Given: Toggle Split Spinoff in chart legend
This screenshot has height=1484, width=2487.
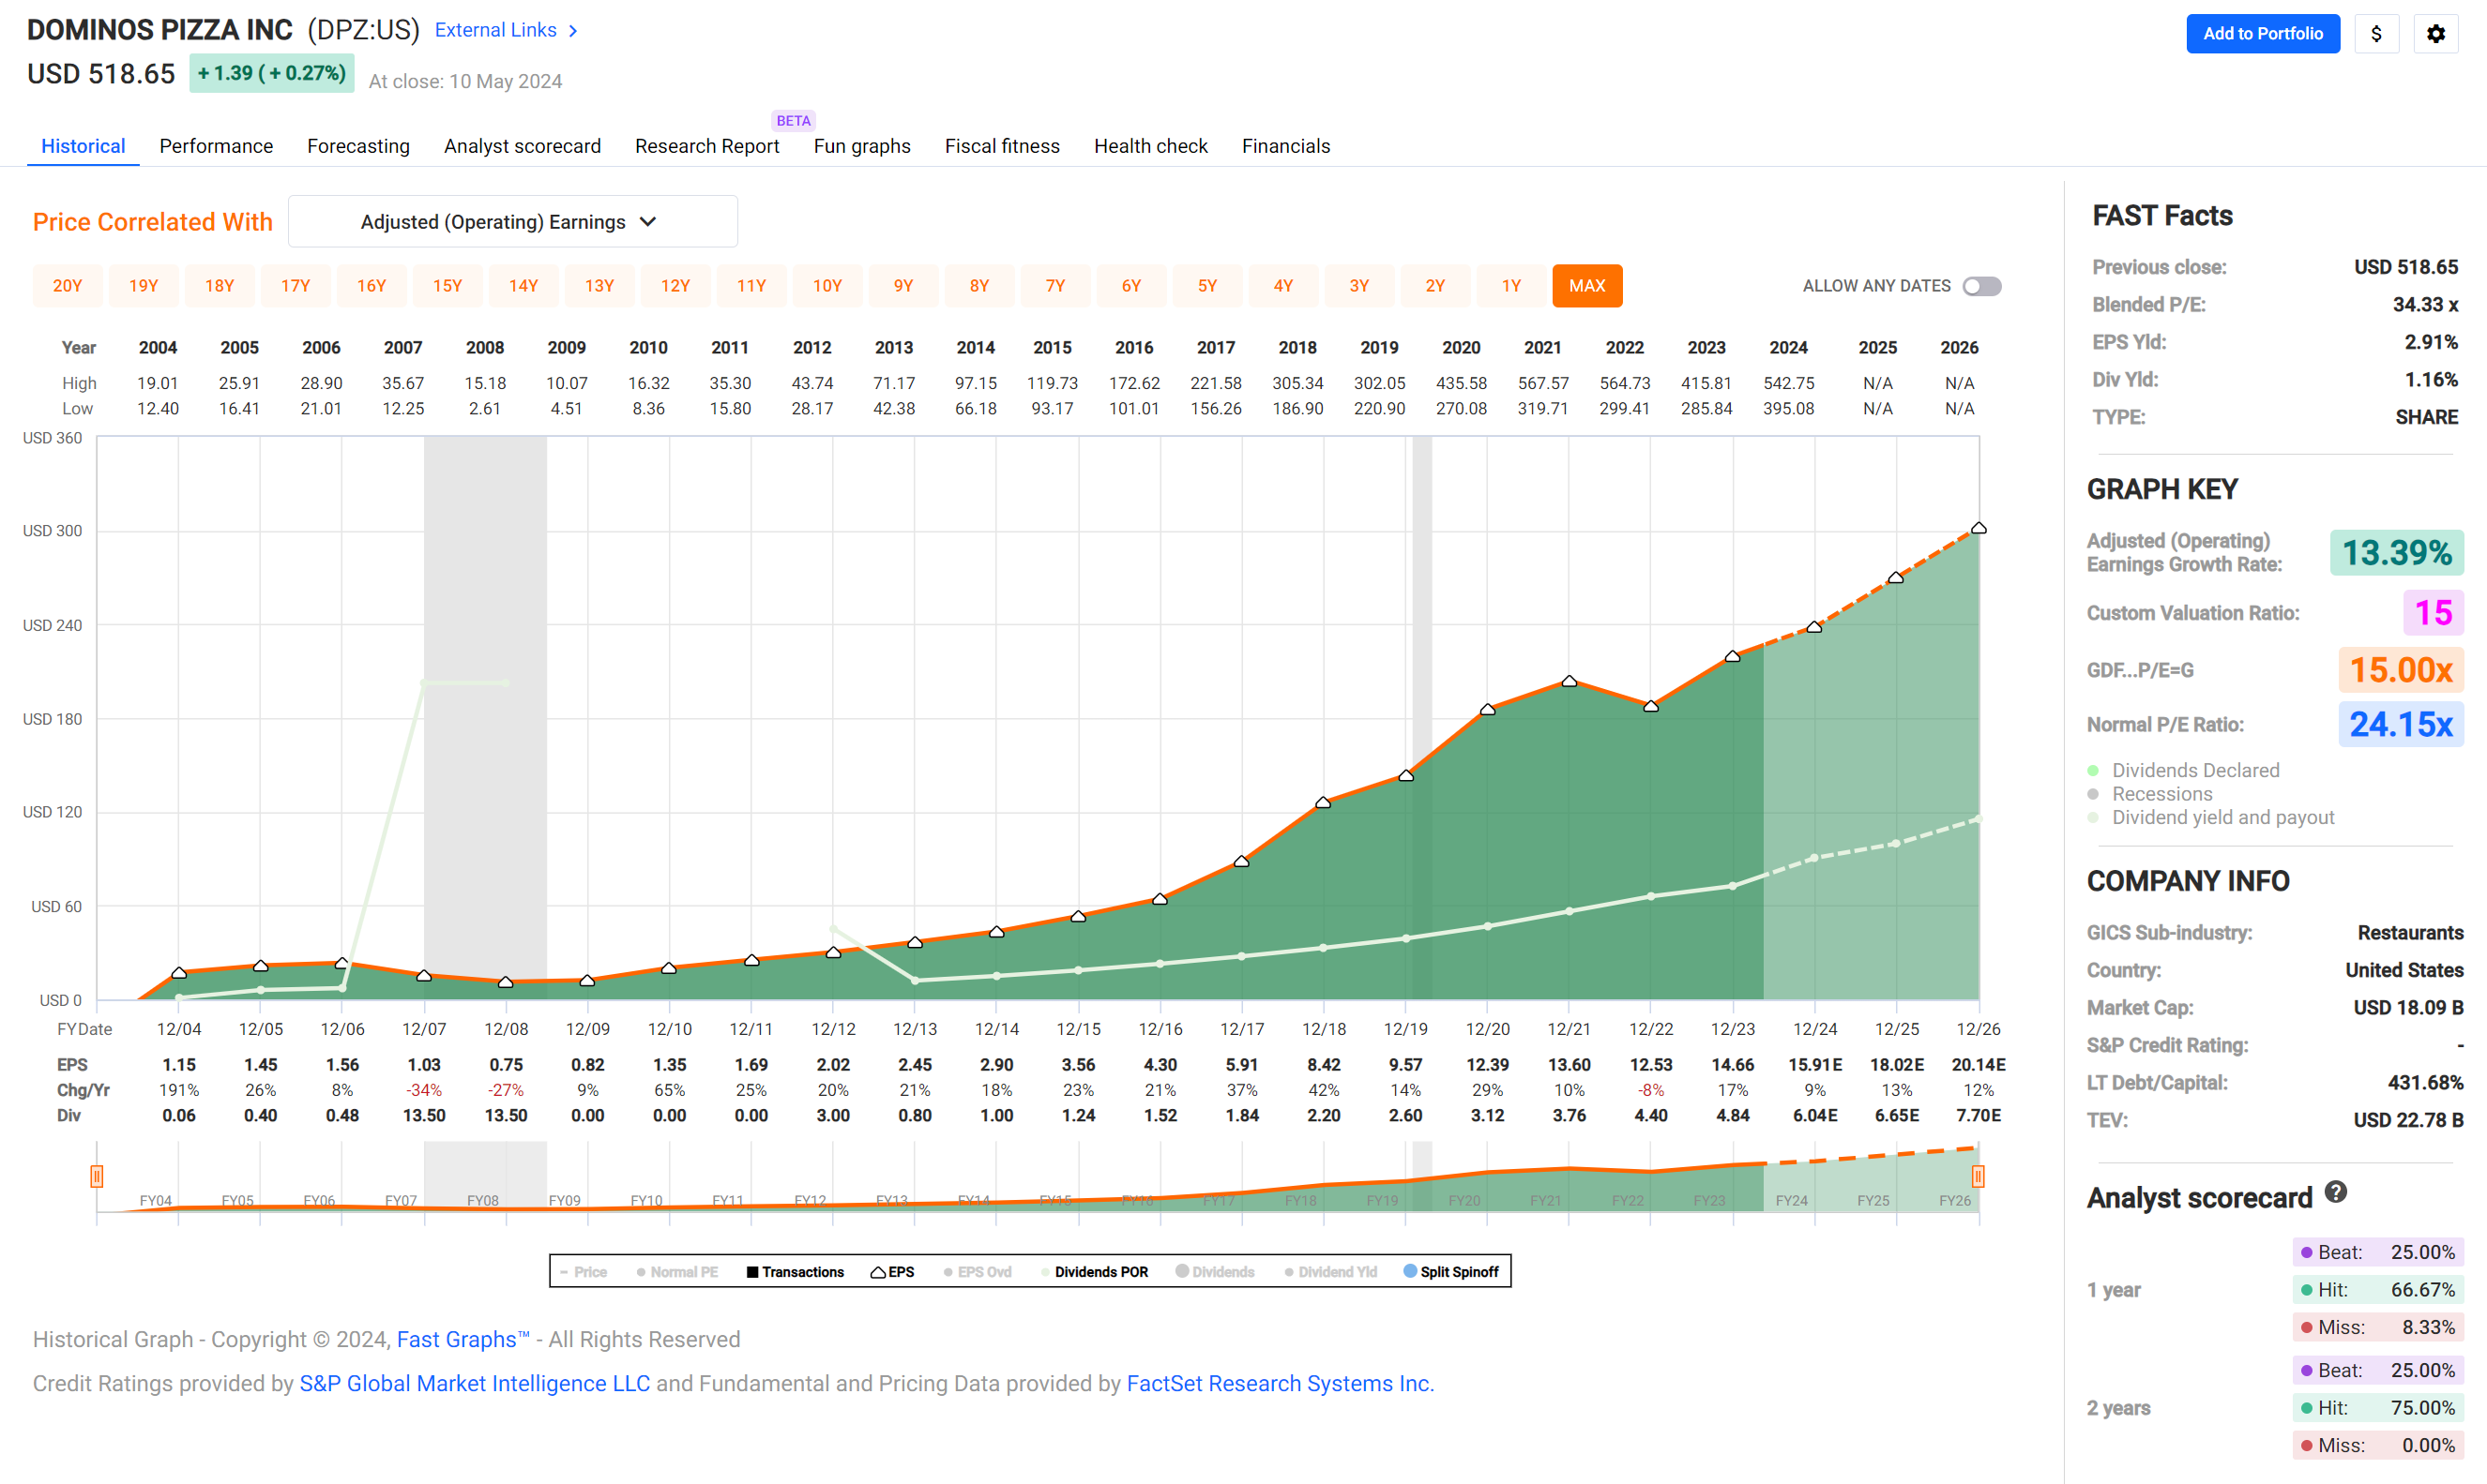Looking at the screenshot, I should [x=1451, y=1272].
